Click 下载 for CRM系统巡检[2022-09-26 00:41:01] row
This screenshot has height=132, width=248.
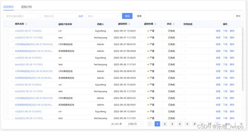(225, 71)
